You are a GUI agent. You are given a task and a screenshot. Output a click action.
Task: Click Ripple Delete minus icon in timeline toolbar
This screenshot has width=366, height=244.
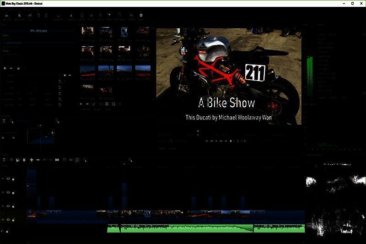38,160
